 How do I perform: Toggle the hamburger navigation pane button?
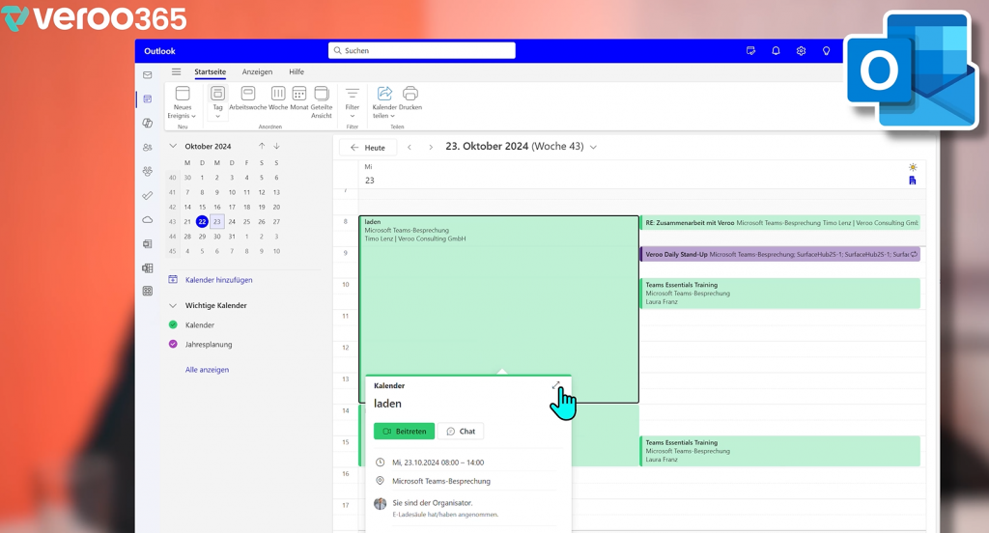coord(176,71)
